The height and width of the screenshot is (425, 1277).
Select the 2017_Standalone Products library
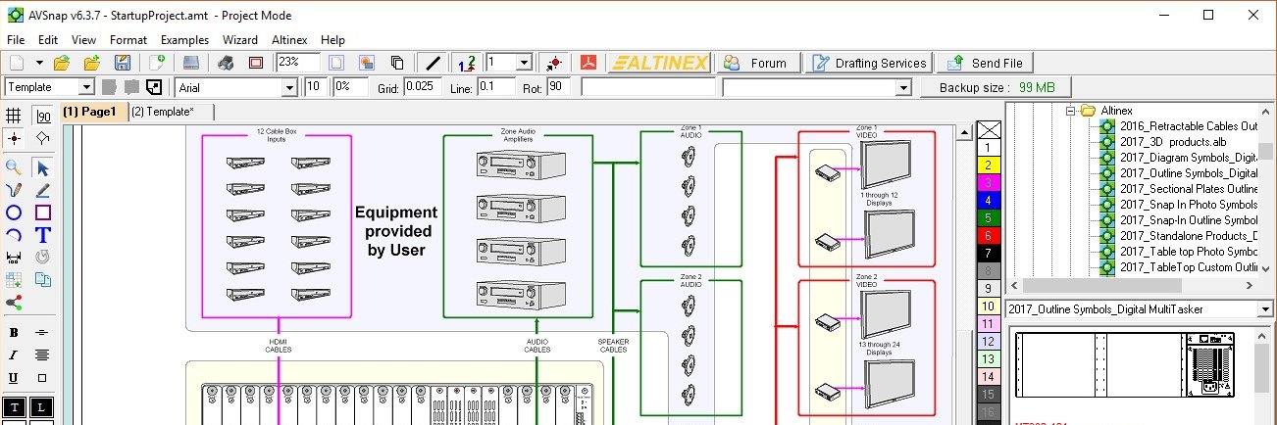click(1188, 236)
